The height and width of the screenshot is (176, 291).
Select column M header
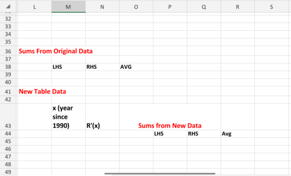(68, 7)
